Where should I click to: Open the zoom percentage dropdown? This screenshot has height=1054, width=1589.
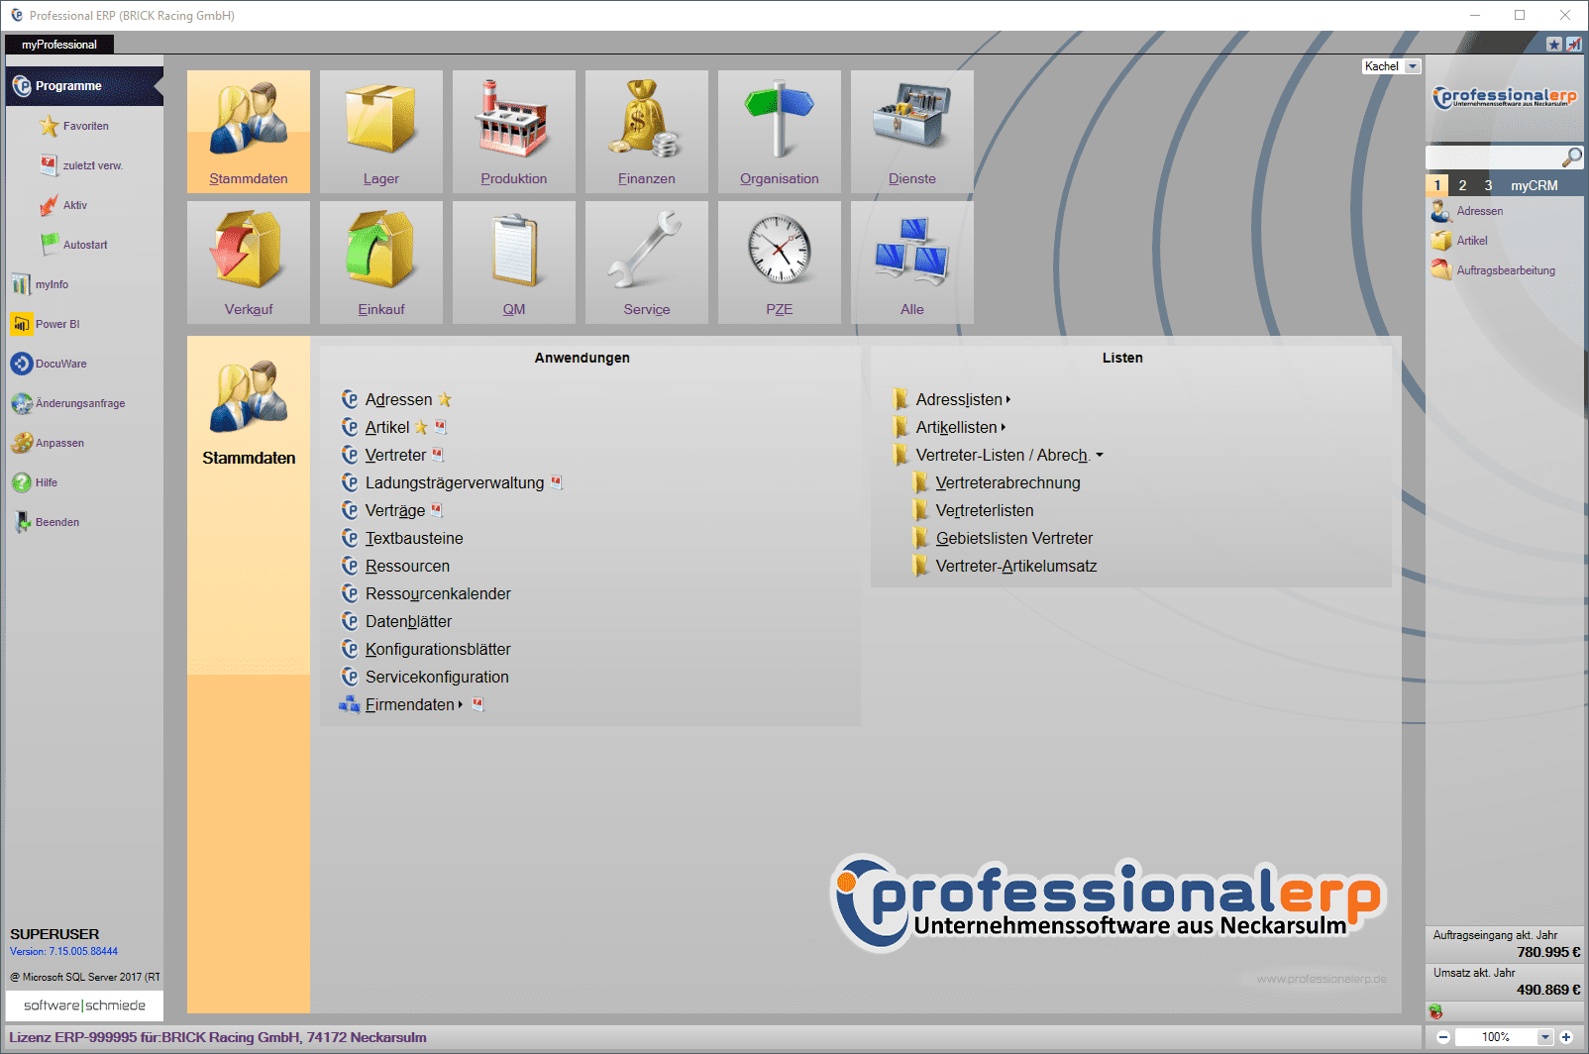1544,1037
